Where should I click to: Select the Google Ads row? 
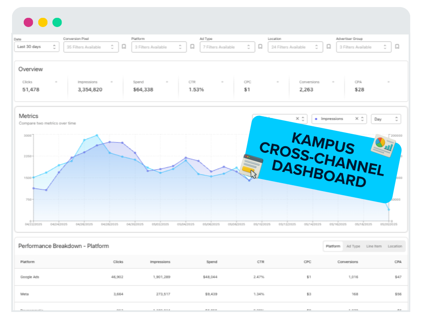click(211, 277)
